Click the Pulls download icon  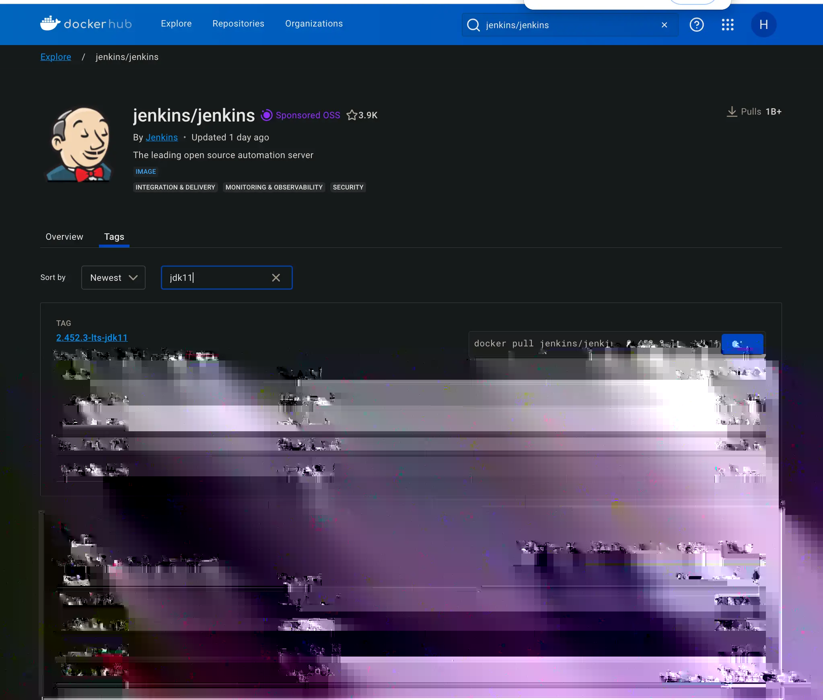coord(732,112)
